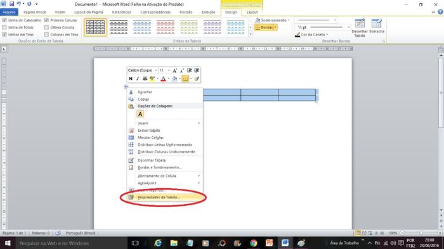The width and height of the screenshot is (444, 249).
Task: Click the spelling check icon in status bar
Action: (58, 233)
